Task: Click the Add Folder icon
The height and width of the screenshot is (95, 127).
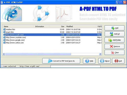Action: (110, 40)
